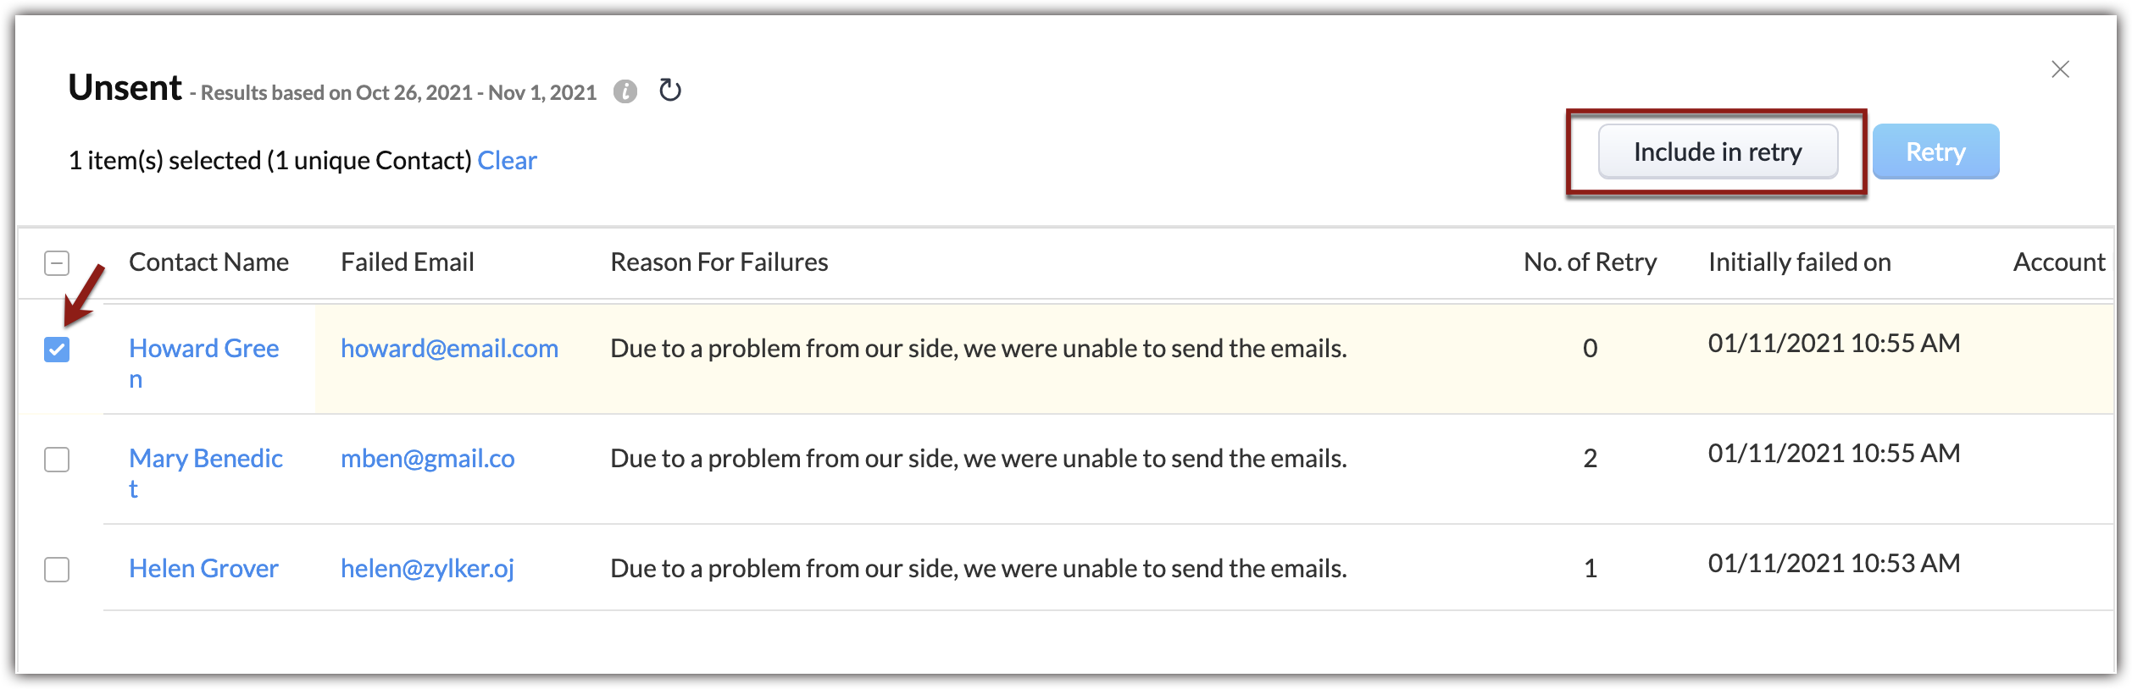
Task: Click the refresh icon near Unsent title
Action: click(x=670, y=90)
